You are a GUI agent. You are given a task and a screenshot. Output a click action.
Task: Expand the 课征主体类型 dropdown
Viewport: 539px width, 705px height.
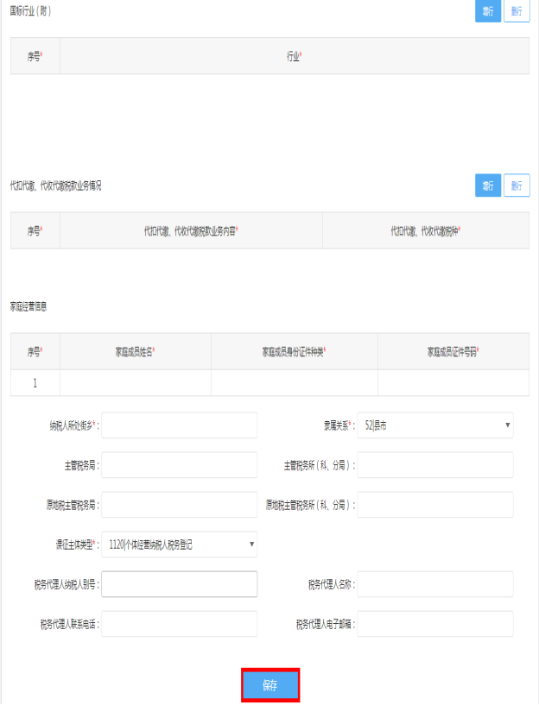tap(180, 544)
